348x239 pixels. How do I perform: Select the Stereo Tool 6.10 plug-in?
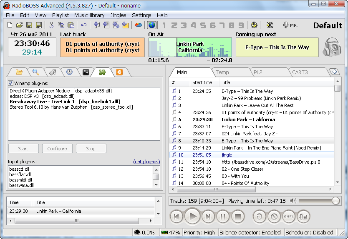[71, 107]
